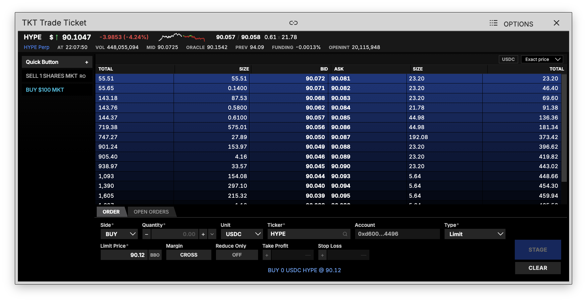
Task: Select ask price 90.087
Action: [x=341, y=137]
